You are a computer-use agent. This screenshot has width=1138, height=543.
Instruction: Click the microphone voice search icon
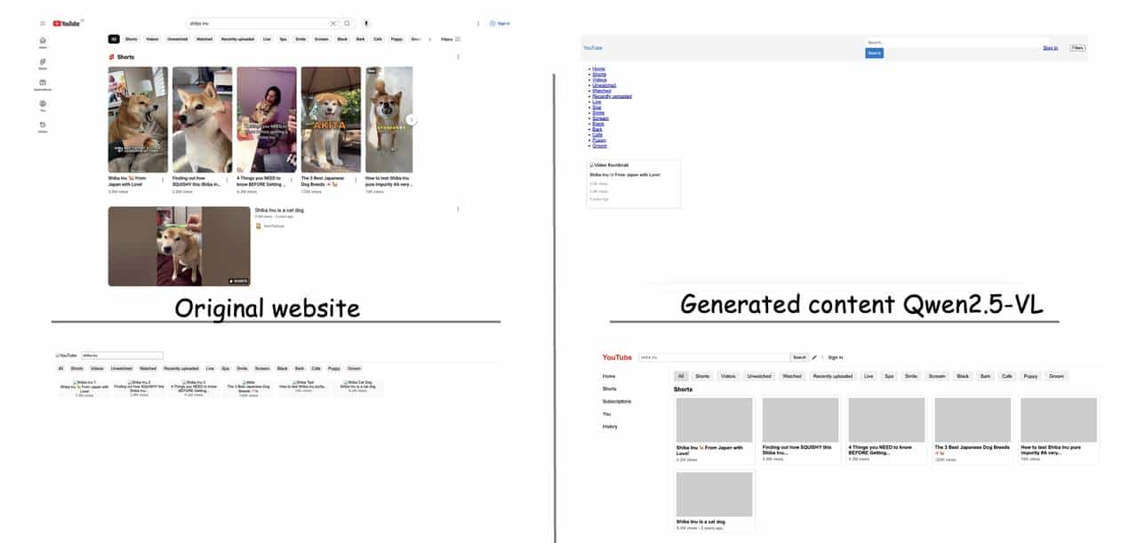coord(366,23)
